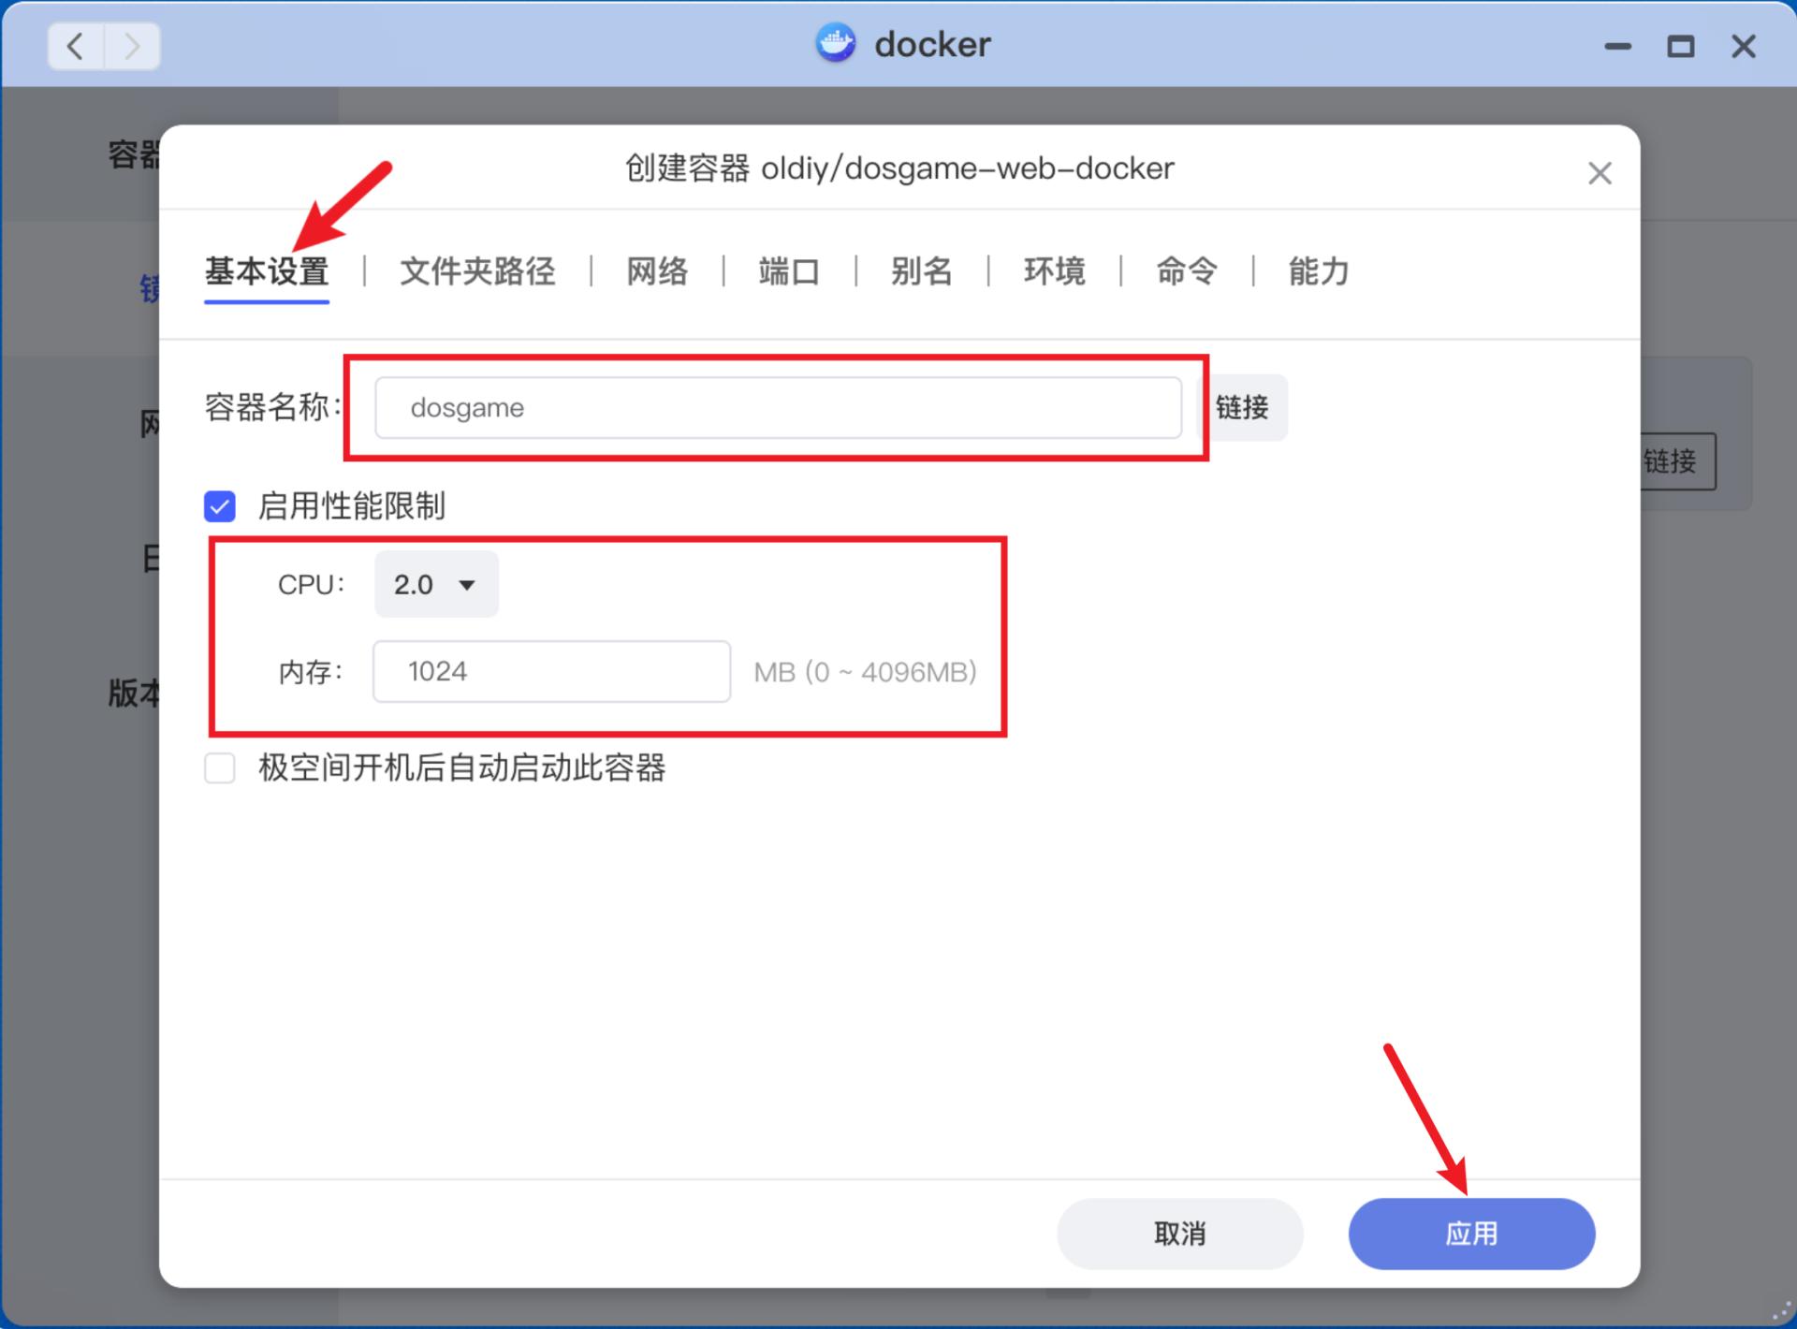Click the 取消 button to cancel
1797x1329 pixels.
coord(1179,1234)
